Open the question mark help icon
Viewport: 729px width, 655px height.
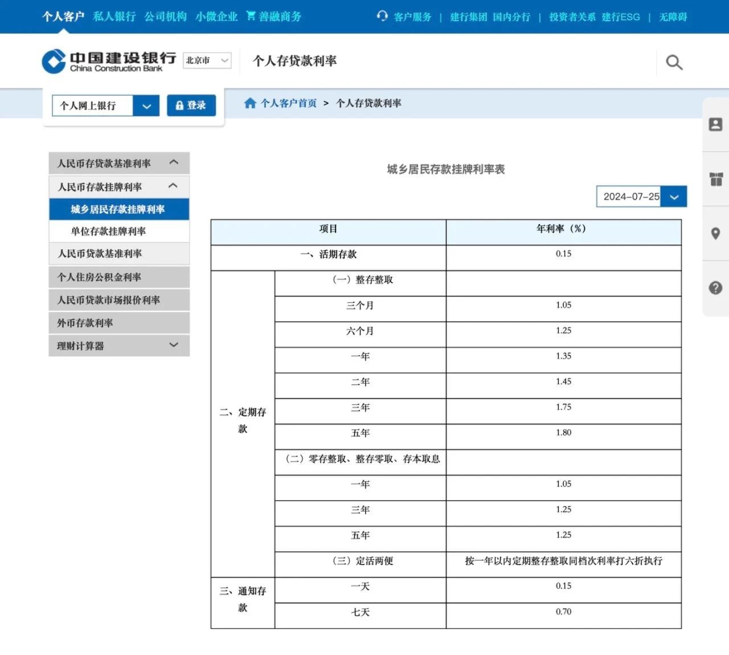point(715,288)
